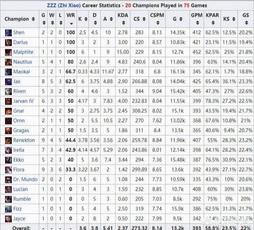
Task: Open the Jarvan IV link
Action: (23, 101)
